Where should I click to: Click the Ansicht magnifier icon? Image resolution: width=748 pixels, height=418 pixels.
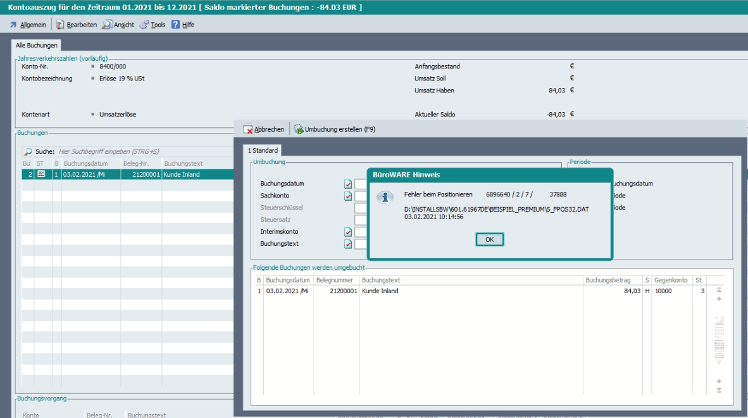coord(108,25)
